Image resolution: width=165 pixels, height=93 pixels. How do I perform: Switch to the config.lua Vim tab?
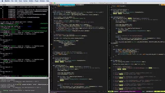pos(55,5)
